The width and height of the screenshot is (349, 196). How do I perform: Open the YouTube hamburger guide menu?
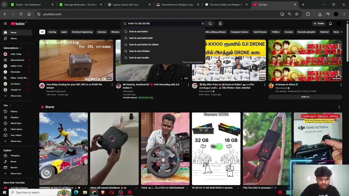coord(5,24)
